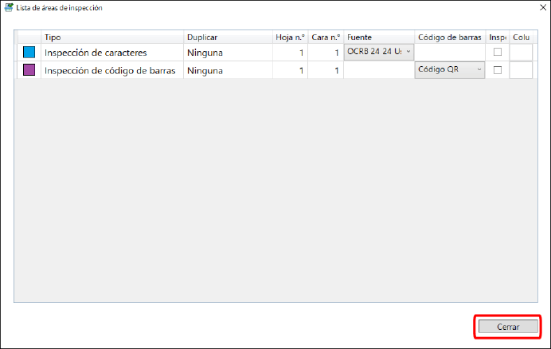Select the Inspección de código de barras row
Image resolution: width=551 pixels, height=349 pixels.
coord(110,70)
